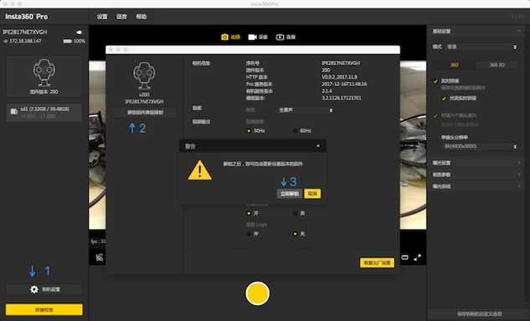This screenshot has width=530, height=321.
Task: Select the video recording mode icon
Action: (252, 37)
